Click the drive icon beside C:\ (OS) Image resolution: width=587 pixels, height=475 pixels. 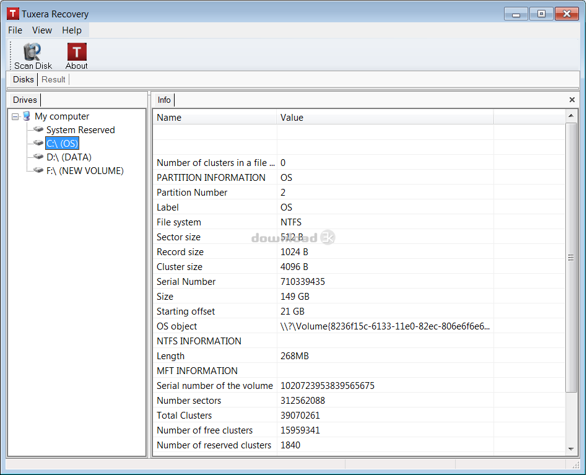[x=38, y=143]
